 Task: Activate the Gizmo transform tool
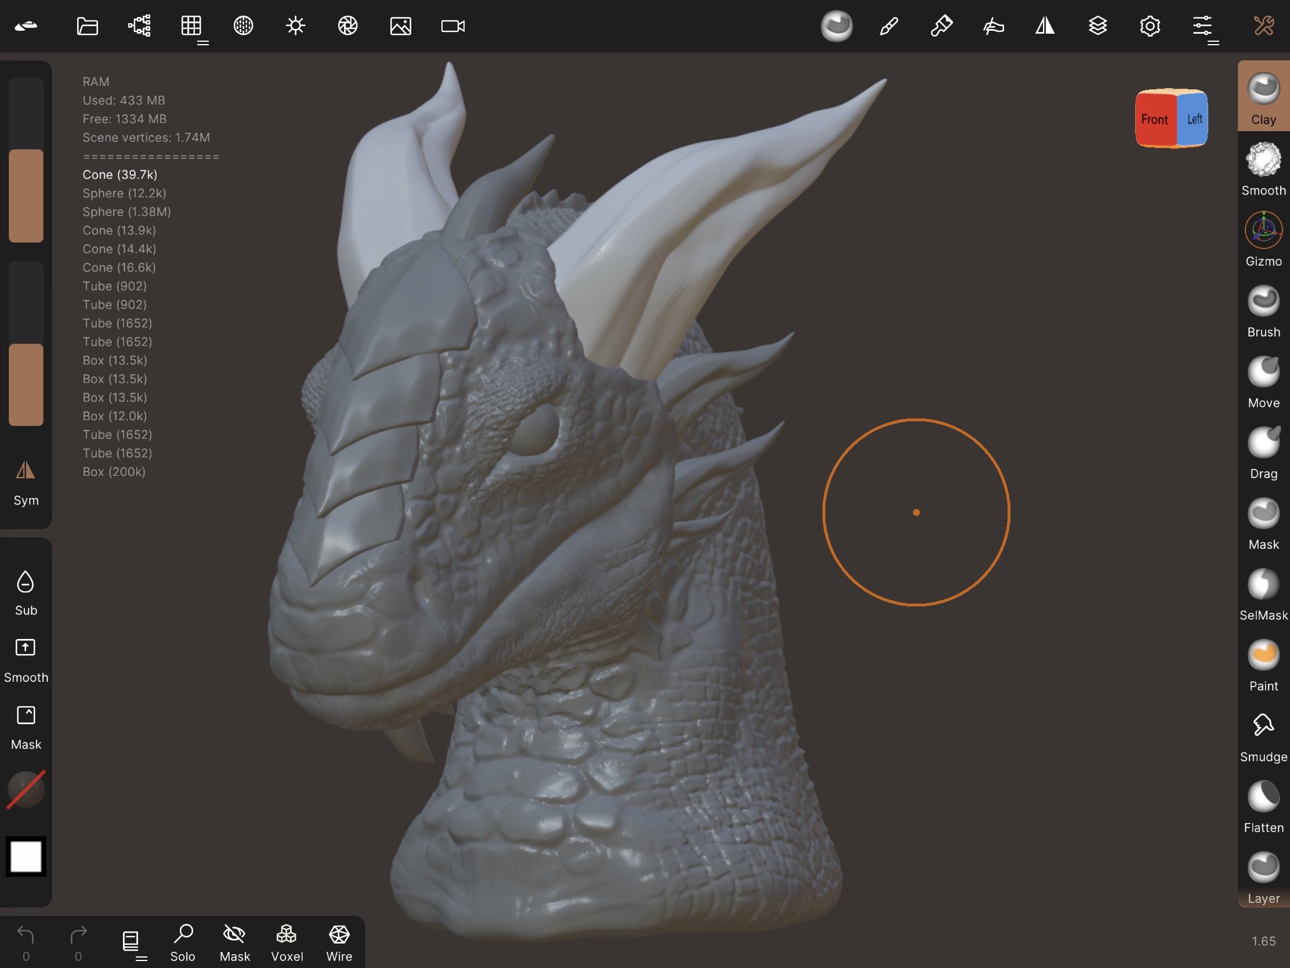[x=1263, y=240]
